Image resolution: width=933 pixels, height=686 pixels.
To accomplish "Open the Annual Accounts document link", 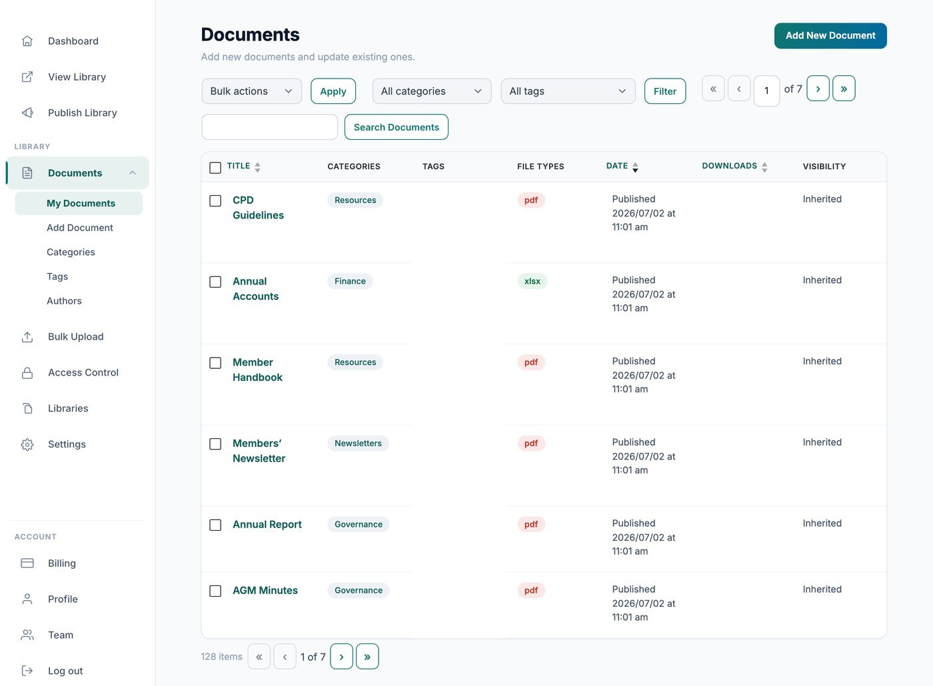I will pyautogui.click(x=256, y=289).
